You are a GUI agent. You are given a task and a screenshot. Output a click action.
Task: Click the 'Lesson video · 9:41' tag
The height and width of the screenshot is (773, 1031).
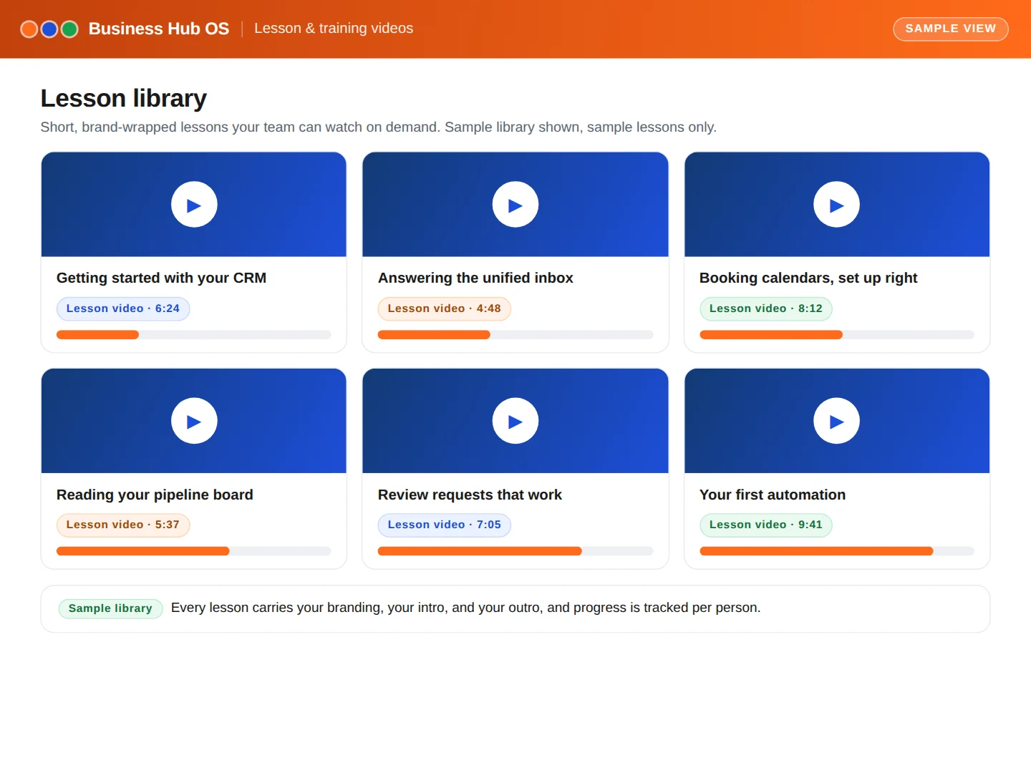(766, 525)
